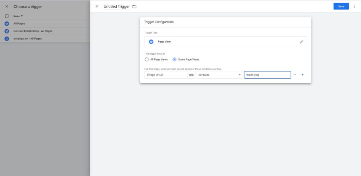Image resolution: width=361 pixels, height=176 pixels.
Task: Click the Name column header
Action: click(x=17, y=16)
